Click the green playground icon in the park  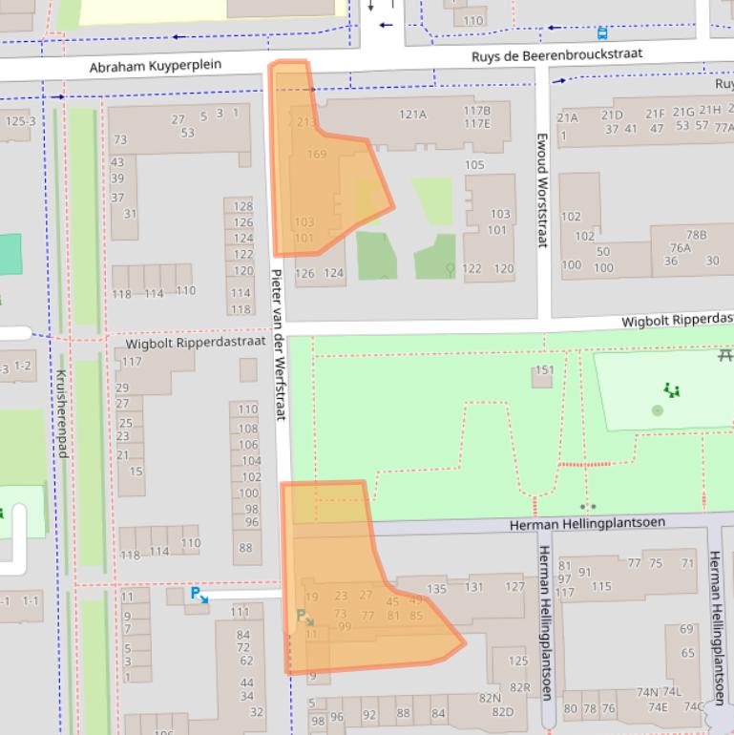coord(673,389)
